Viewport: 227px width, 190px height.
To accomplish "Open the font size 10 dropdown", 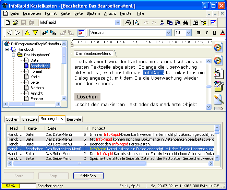I will point(188,33).
